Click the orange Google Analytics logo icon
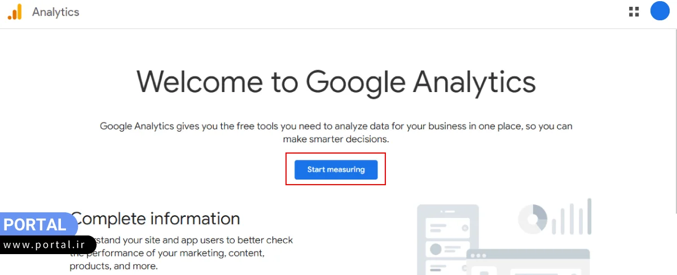This screenshot has width=677, height=275. tap(15, 12)
